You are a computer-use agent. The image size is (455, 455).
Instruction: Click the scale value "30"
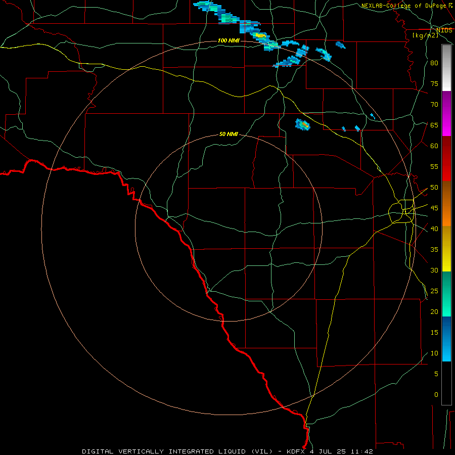point(434,270)
